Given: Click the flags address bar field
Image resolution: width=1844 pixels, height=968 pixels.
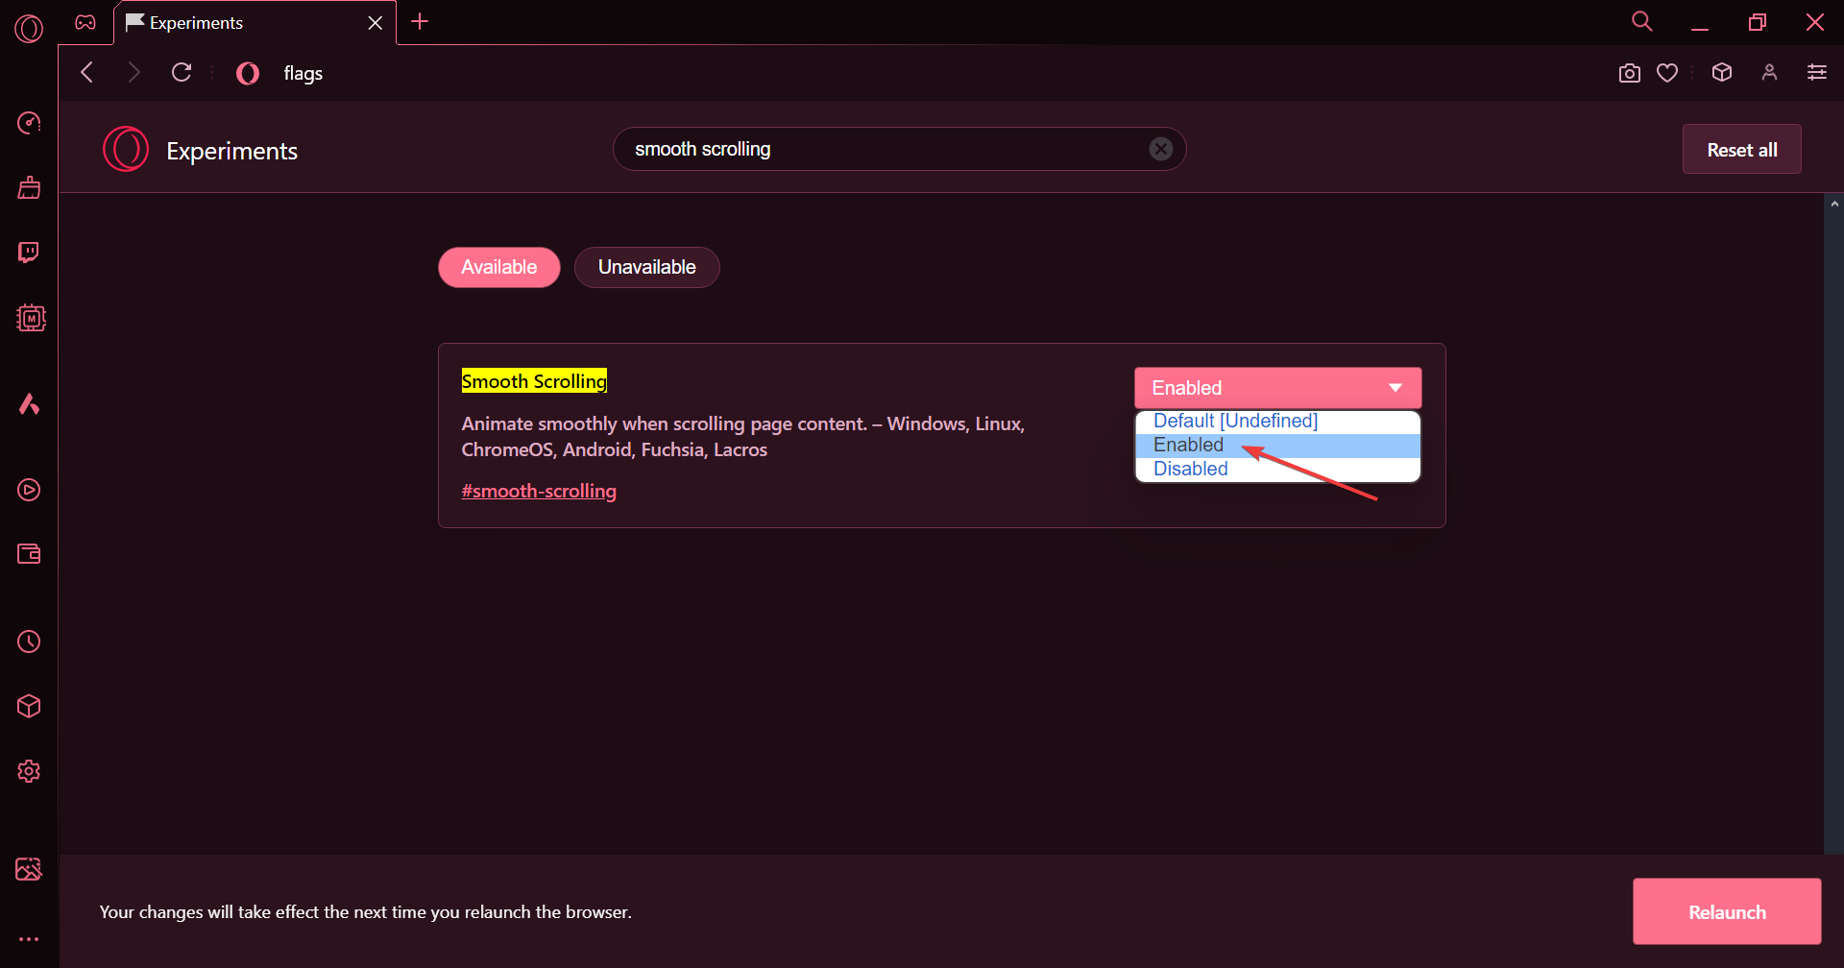Looking at the screenshot, I should (922, 73).
